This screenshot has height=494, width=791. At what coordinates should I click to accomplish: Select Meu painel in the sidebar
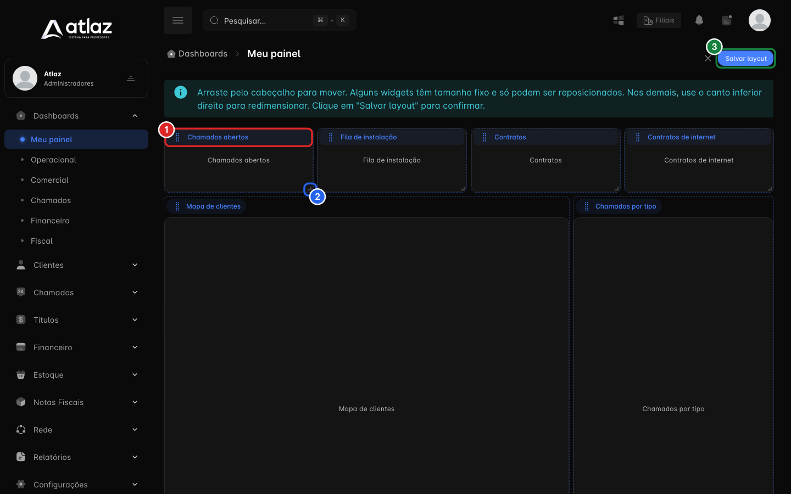[x=76, y=139]
